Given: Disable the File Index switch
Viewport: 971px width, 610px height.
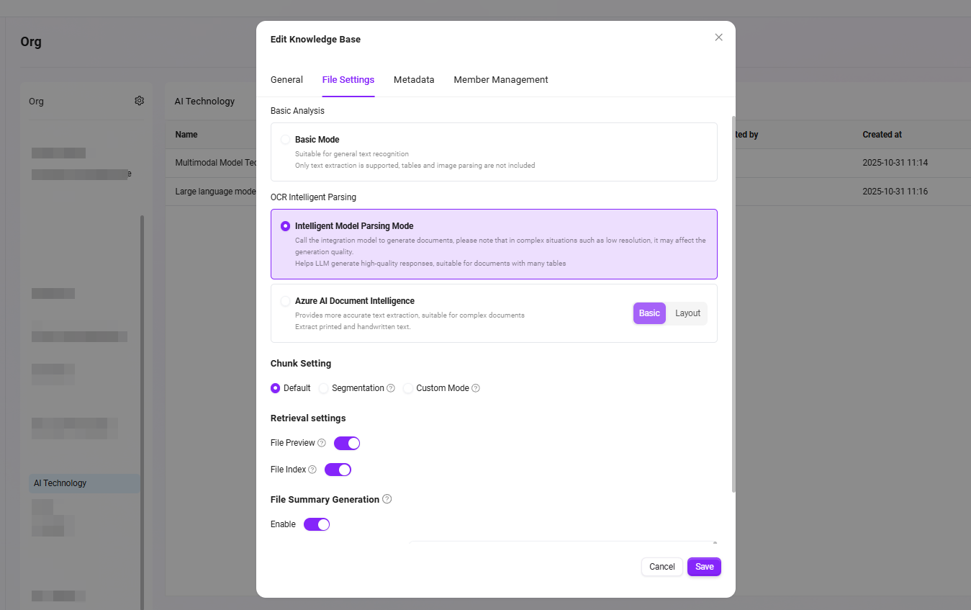Looking at the screenshot, I should (338, 470).
